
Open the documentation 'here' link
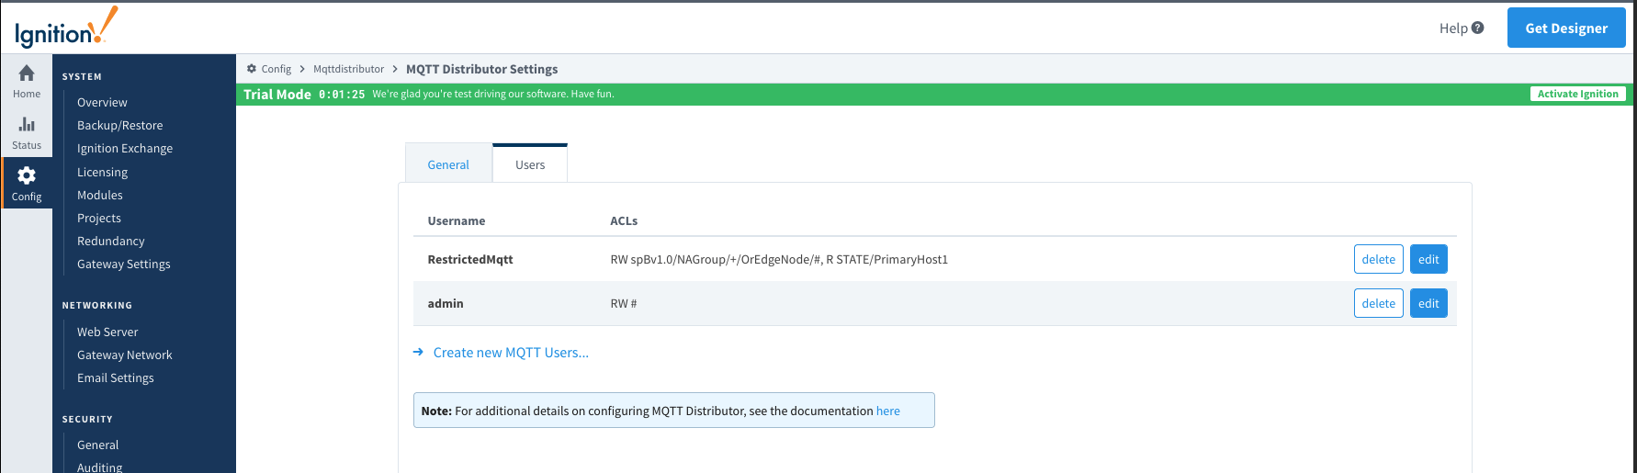tap(888, 411)
